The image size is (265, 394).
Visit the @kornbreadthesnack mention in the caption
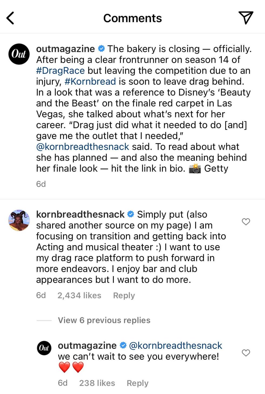click(82, 147)
